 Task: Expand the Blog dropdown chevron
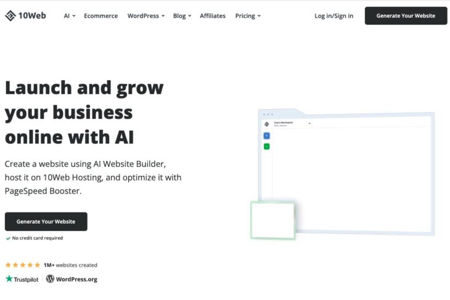190,16
